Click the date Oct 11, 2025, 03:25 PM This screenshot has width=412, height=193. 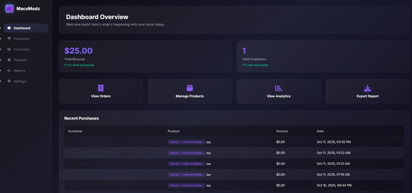[334, 142]
